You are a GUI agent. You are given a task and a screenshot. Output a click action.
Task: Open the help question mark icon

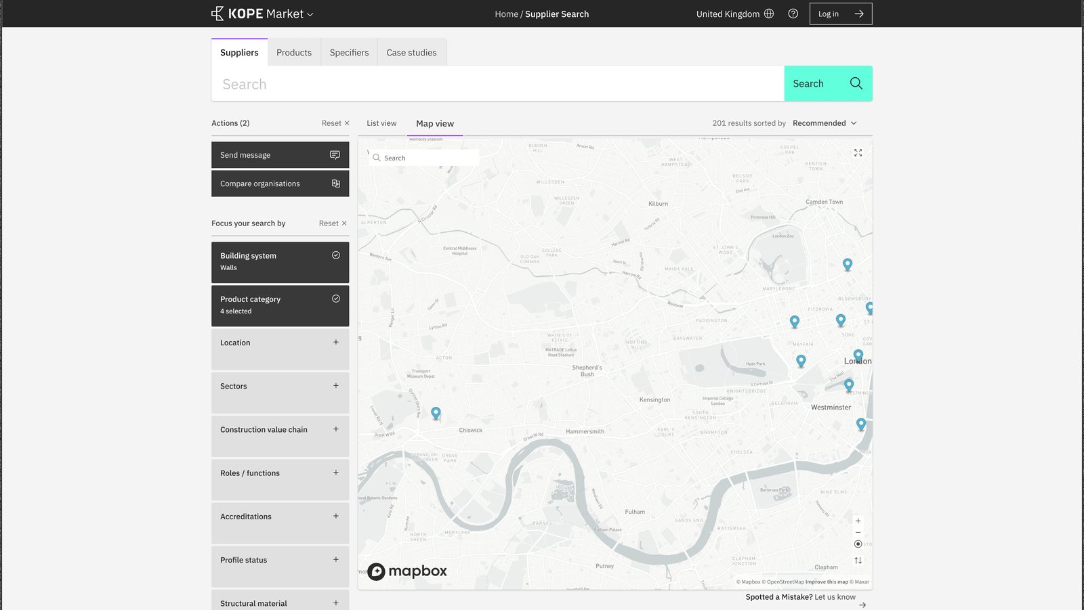point(793,14)
